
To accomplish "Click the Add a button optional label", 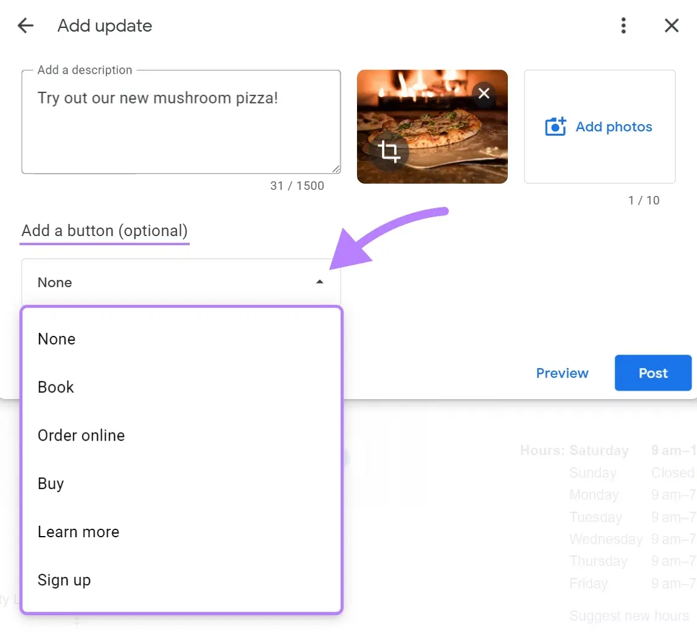I will point(104,231).
